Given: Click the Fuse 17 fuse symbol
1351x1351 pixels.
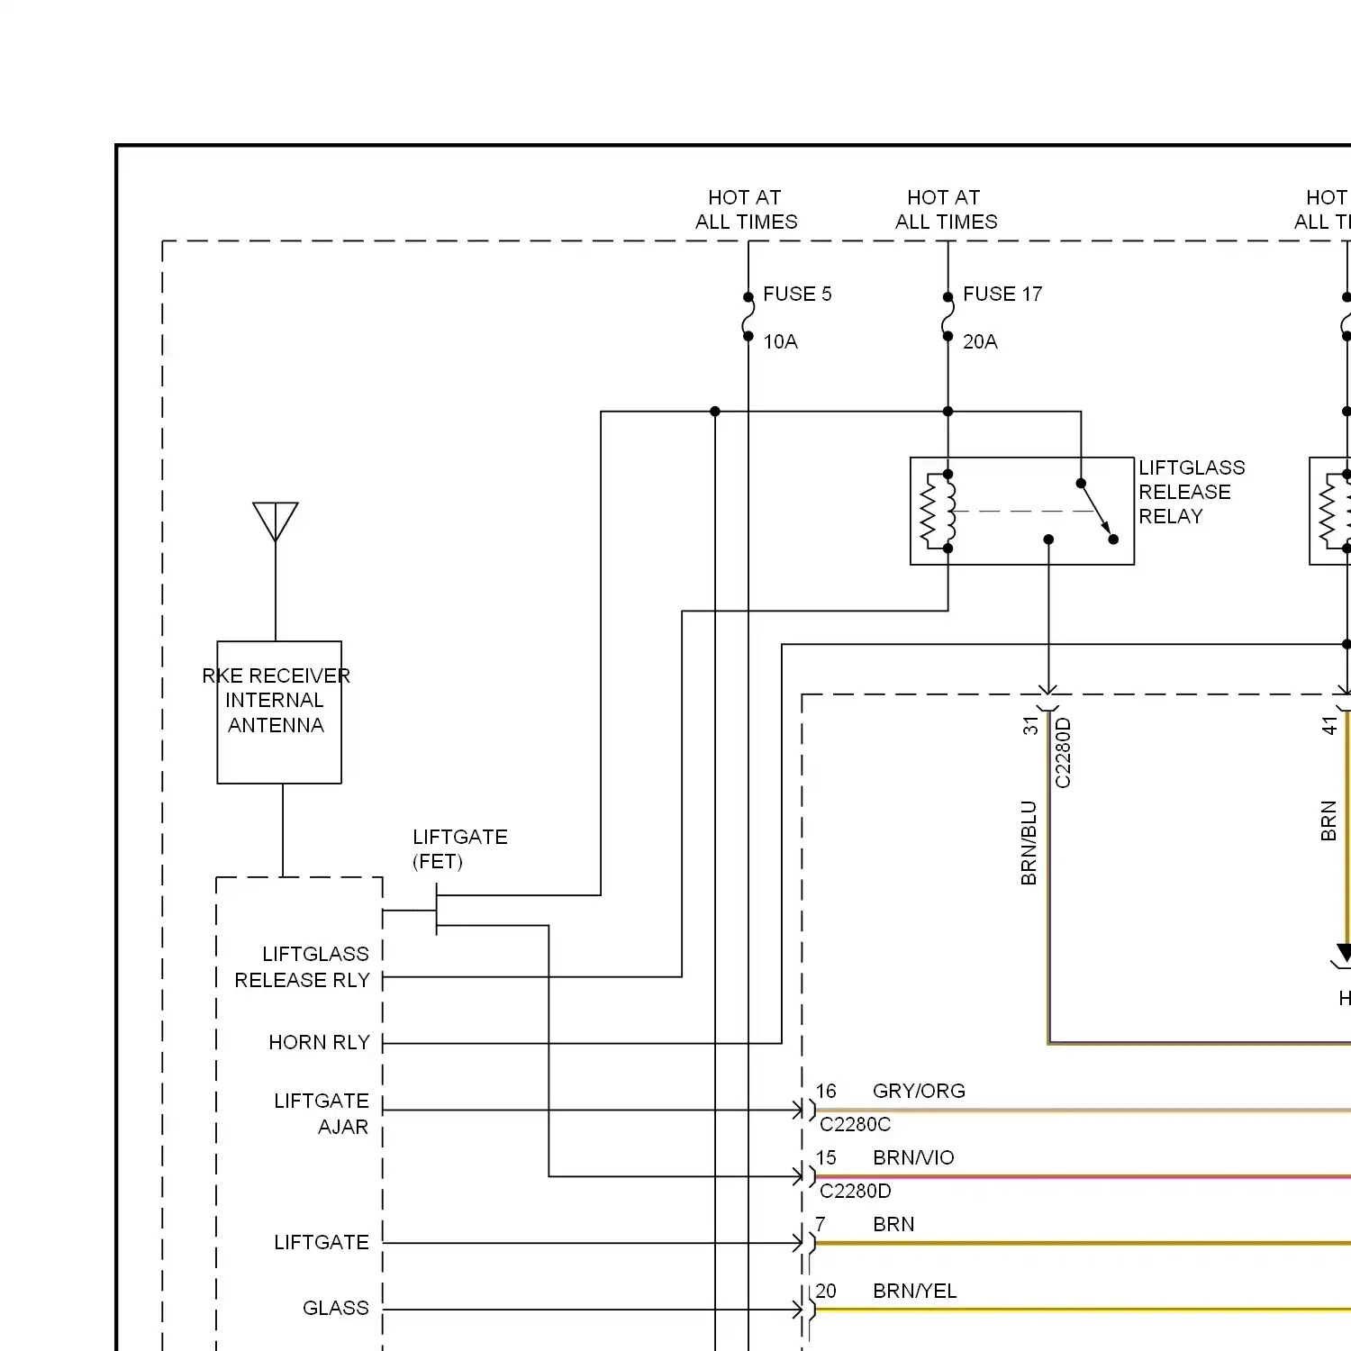Looking at the screenshot, I should [948, 317].
